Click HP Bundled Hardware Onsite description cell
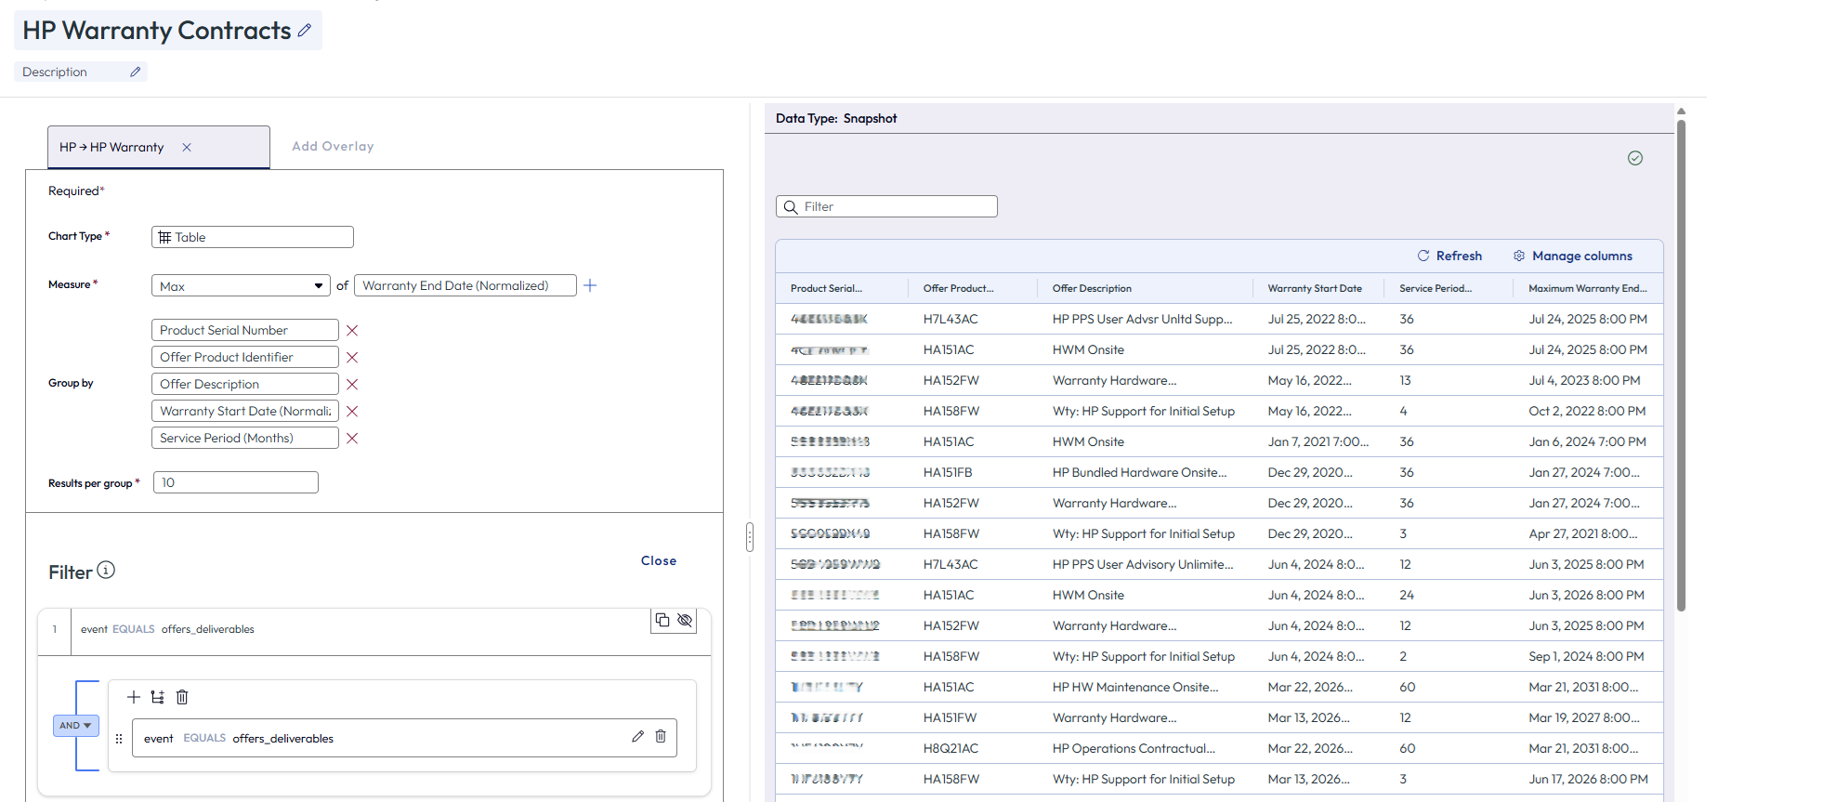1822x802 pixels. click(x=1140, y=472)
